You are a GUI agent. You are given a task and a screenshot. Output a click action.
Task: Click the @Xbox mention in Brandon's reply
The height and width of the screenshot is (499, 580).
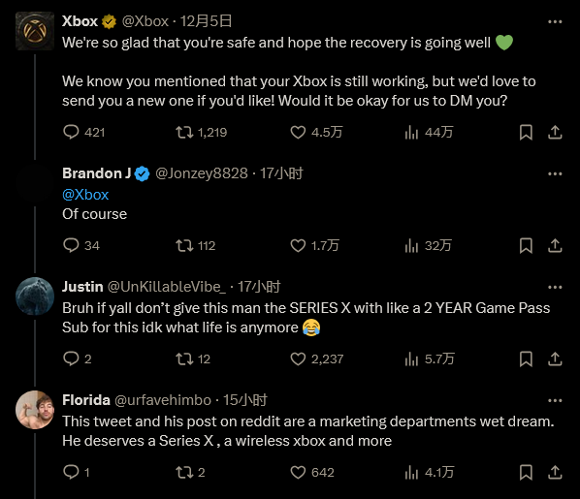click(85, 195)
